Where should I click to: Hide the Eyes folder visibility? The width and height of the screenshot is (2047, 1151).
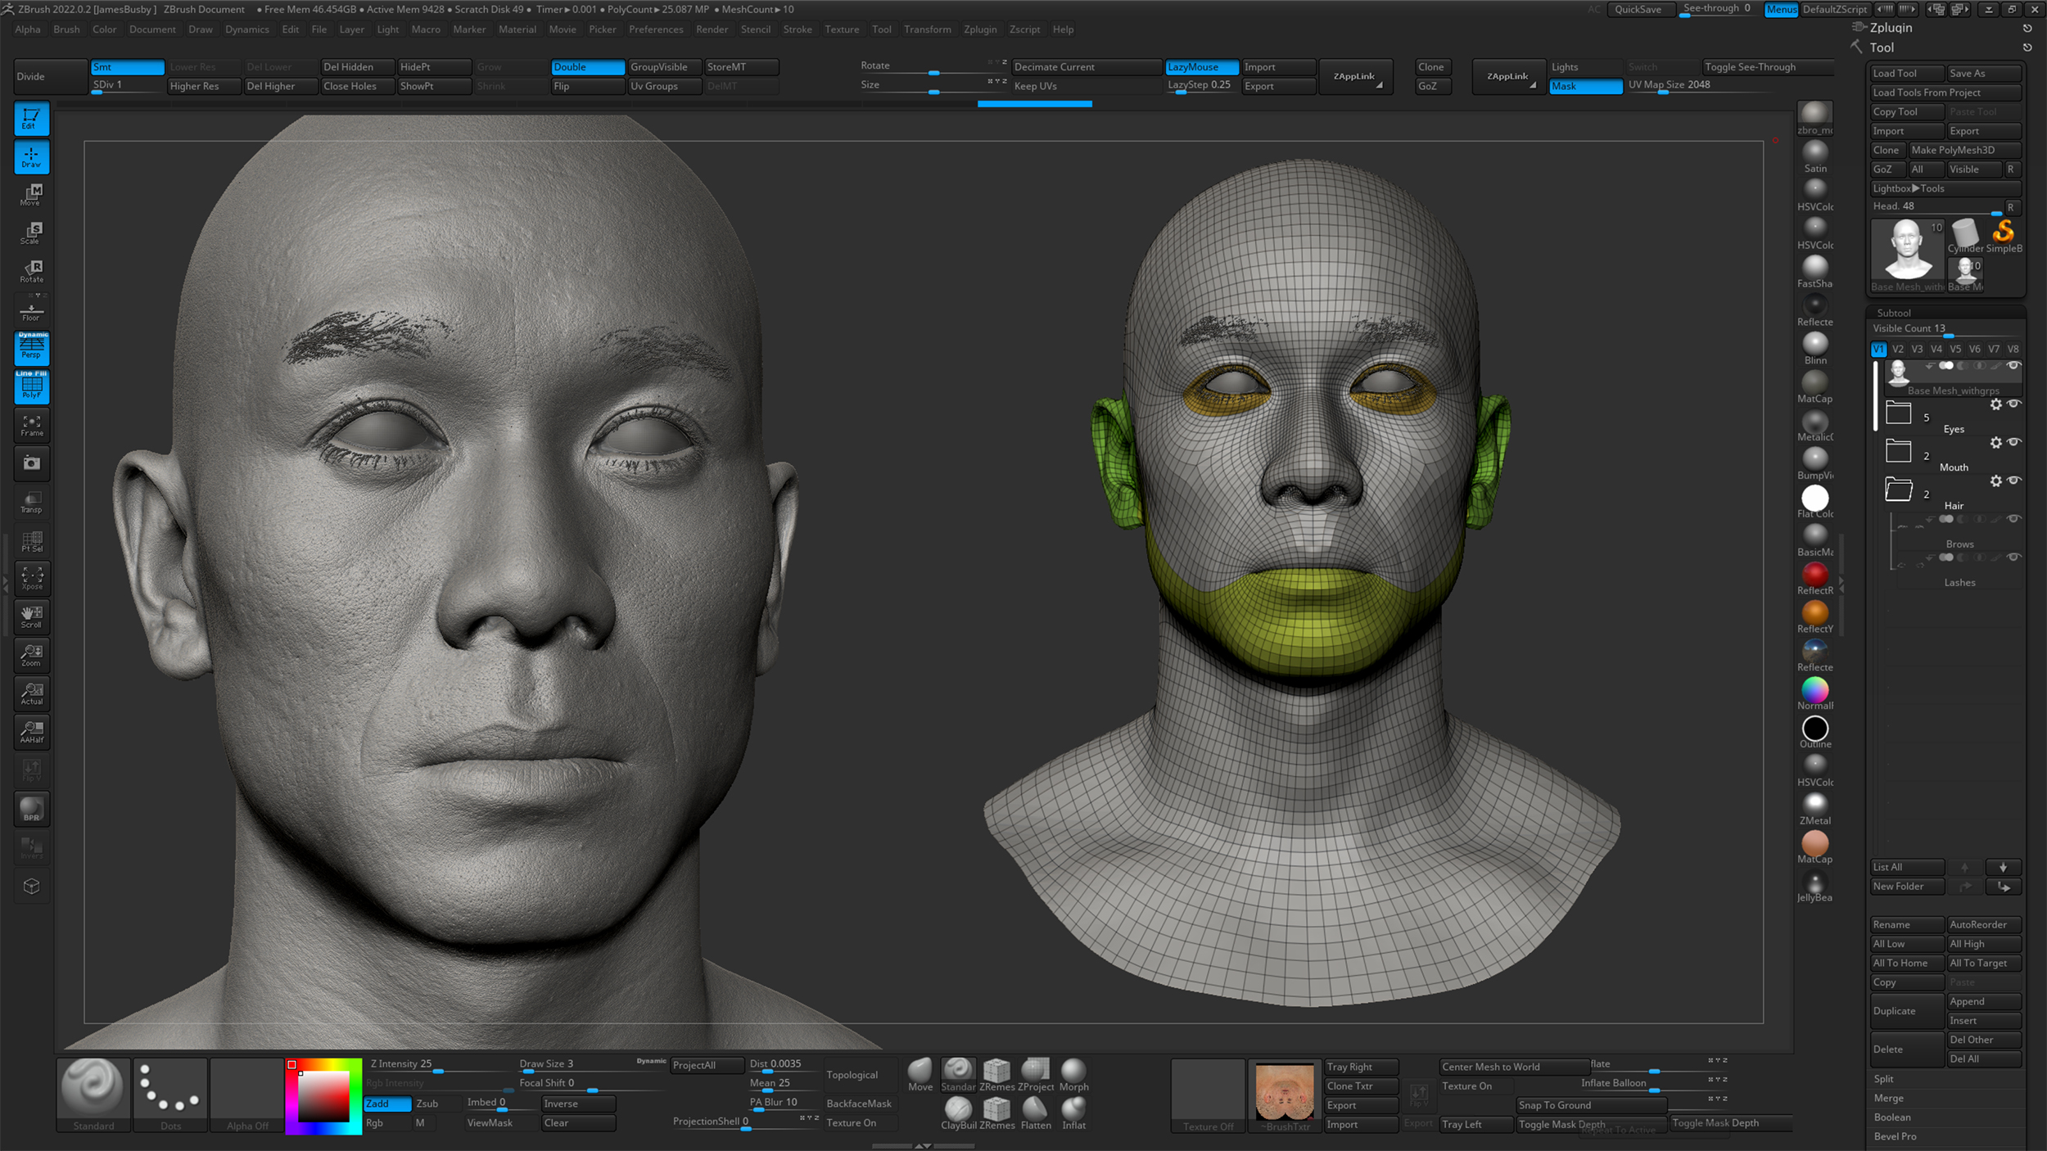[2014, 404]
